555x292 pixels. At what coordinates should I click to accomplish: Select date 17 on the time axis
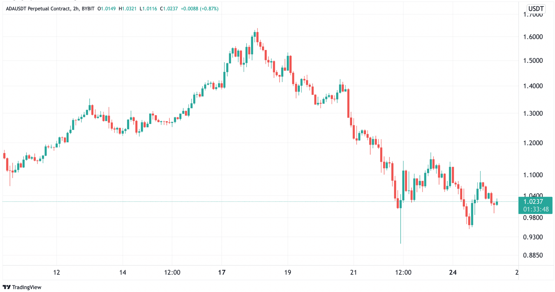pos(222,272)
